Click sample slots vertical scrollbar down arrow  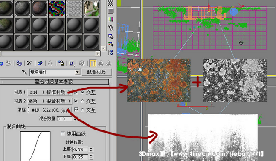(103, 48)
